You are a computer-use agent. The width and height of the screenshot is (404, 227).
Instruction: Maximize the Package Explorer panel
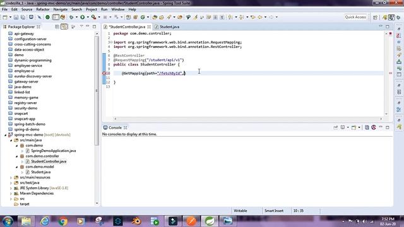pos(94,26)
